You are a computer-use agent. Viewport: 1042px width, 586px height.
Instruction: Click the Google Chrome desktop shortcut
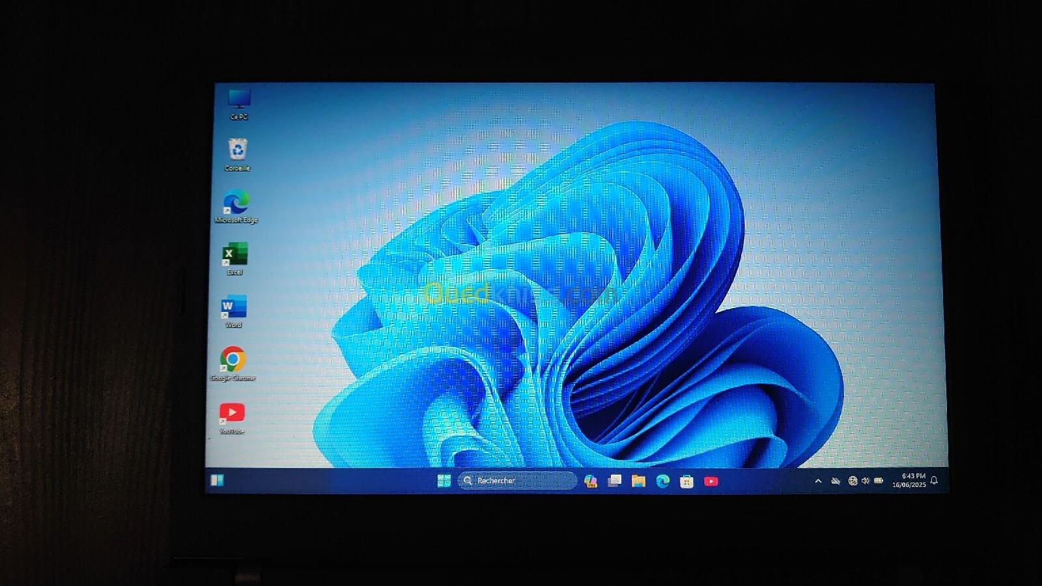click(x=232, y=360)
